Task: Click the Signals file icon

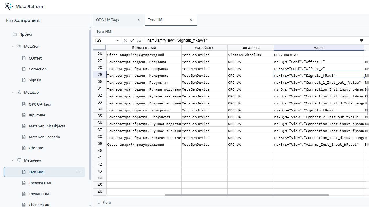Action: (x=24, y=80)
